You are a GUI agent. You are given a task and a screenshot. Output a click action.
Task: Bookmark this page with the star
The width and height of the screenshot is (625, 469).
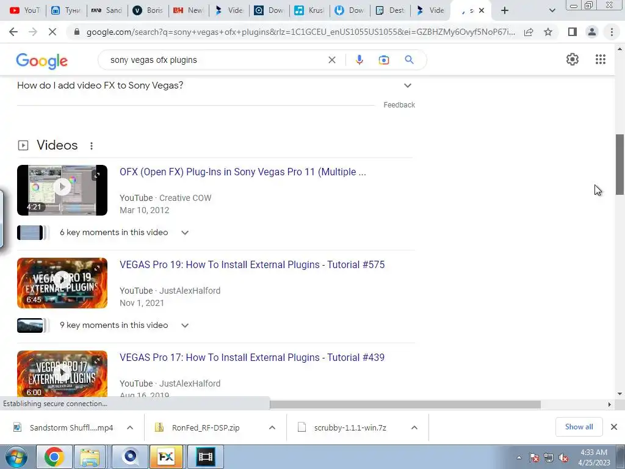(548, 32)
